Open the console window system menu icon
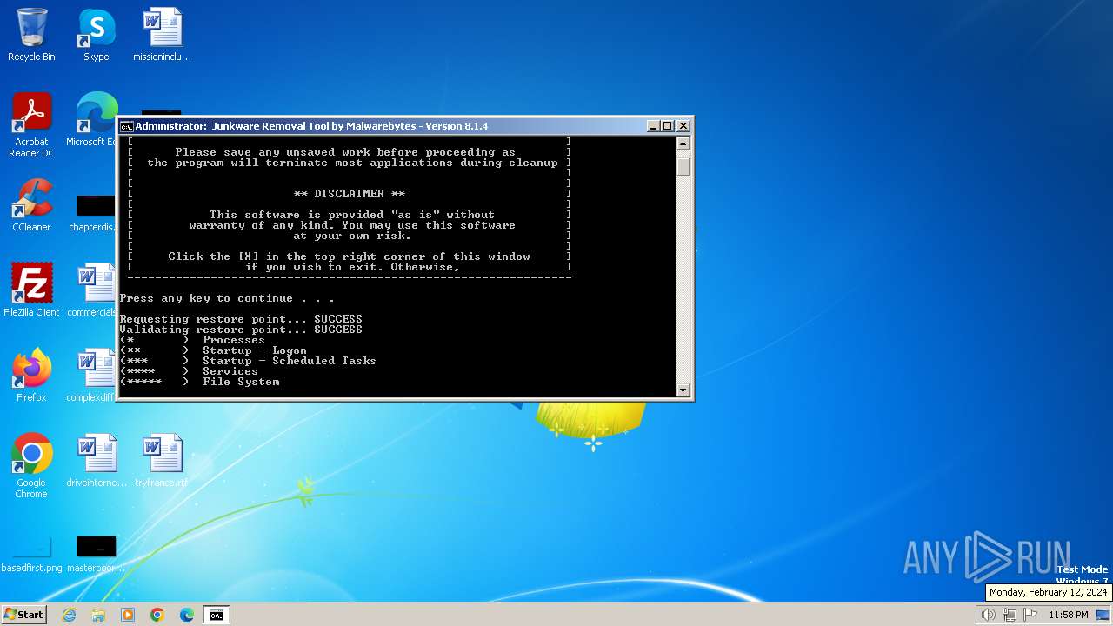Viewport: 1113px width, 626px height. click(126, 126)
